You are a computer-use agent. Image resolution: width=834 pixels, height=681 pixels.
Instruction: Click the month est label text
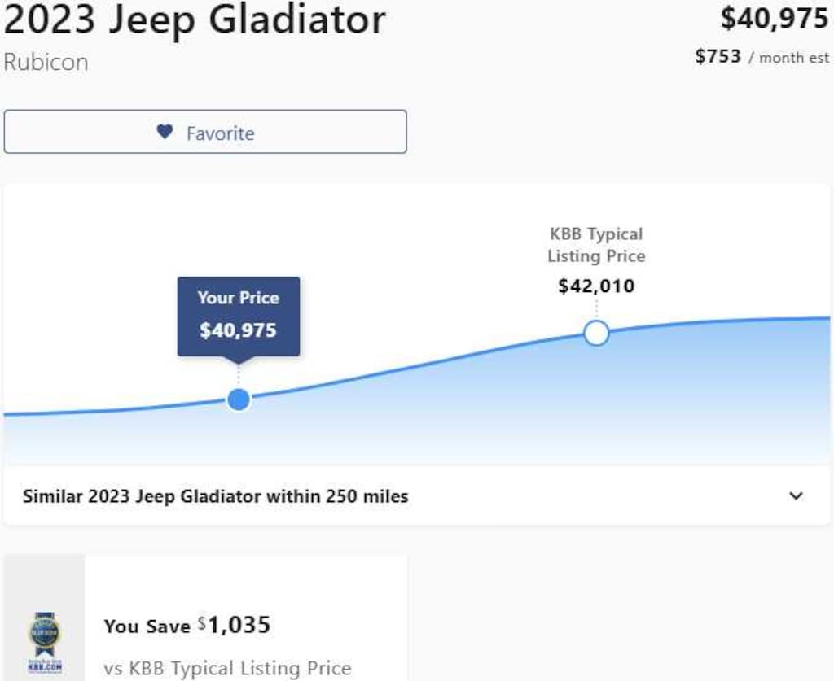click(794, 58)
